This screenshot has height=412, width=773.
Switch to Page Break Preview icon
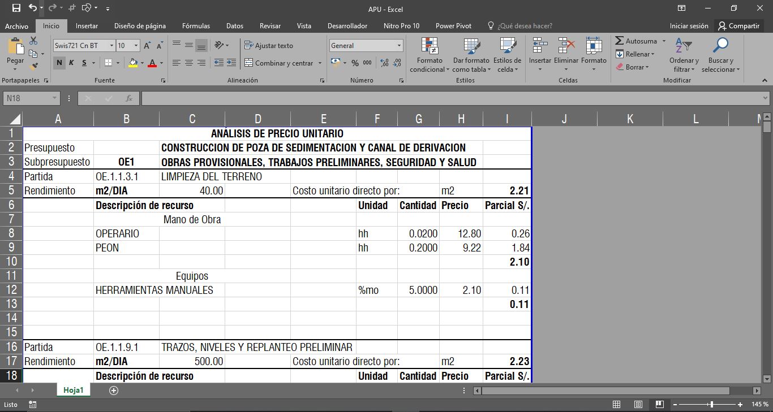[659, 405]
